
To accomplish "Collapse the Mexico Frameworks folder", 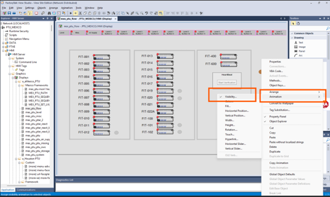I will [x=19, y=85].
